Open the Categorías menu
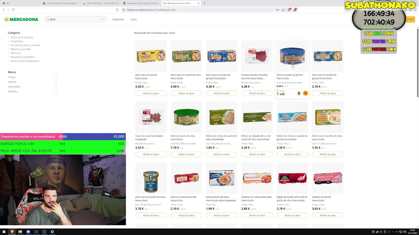Viewport: 419px width, 235px height. 118,19
